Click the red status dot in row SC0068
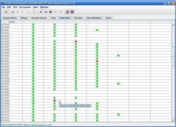The image size is (176, 127). tap(54, 101)
